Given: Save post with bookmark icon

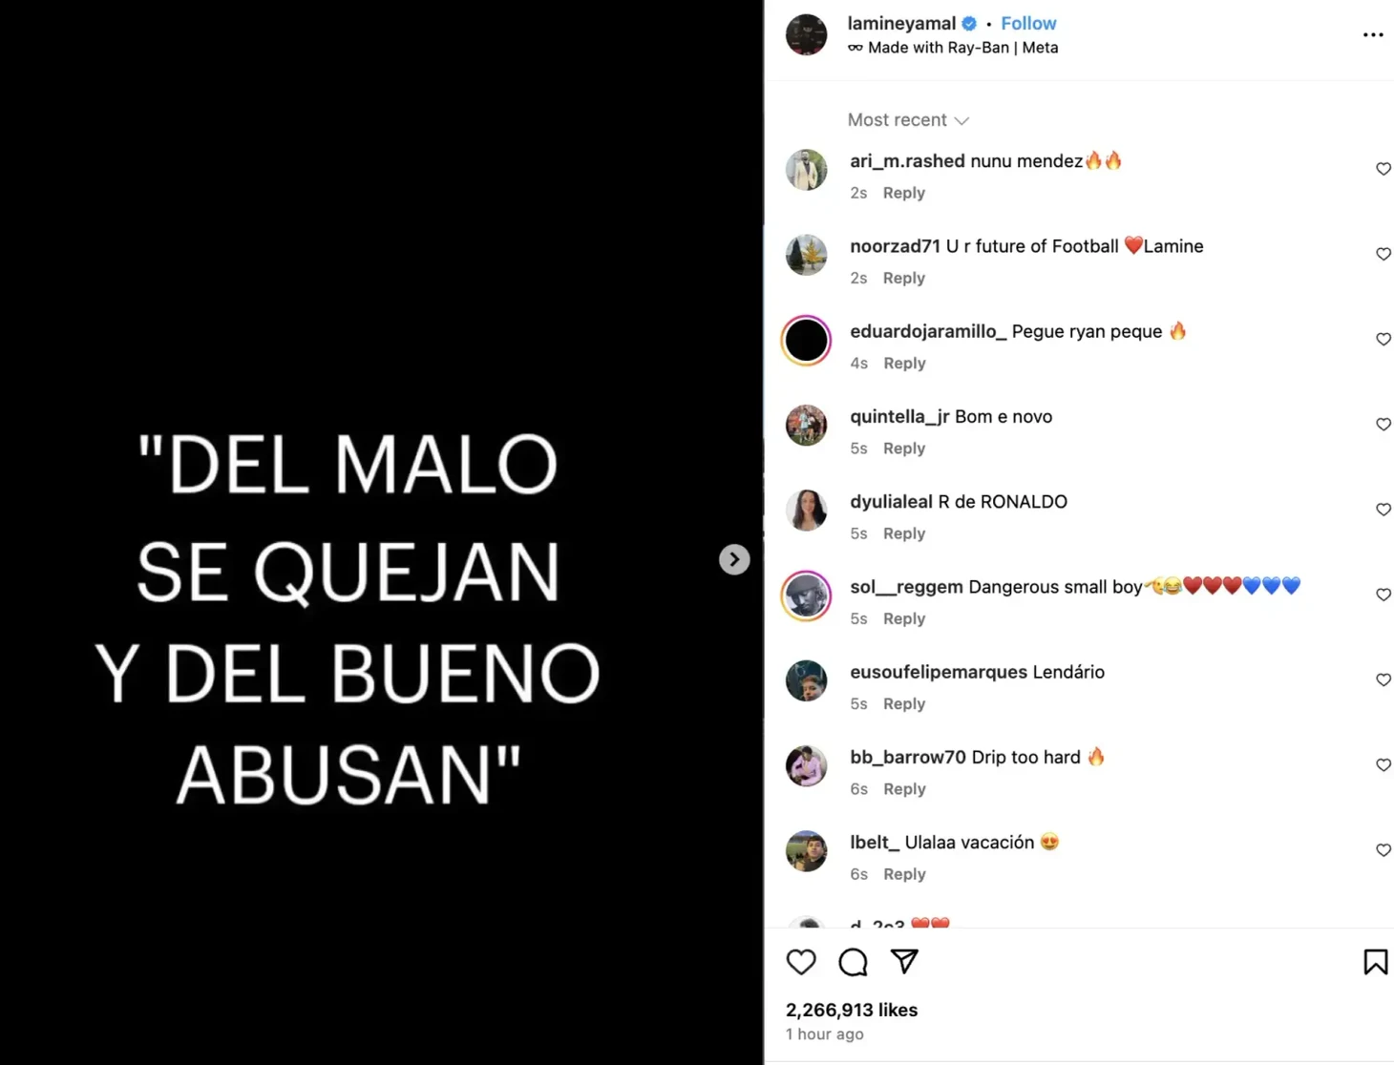Looking at the screenshot, I should [1375, 962].
